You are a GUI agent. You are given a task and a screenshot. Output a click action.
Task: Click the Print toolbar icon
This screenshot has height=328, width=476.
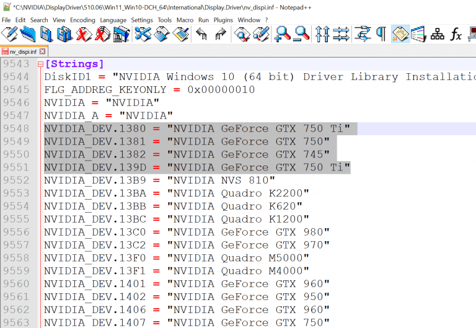121,33
